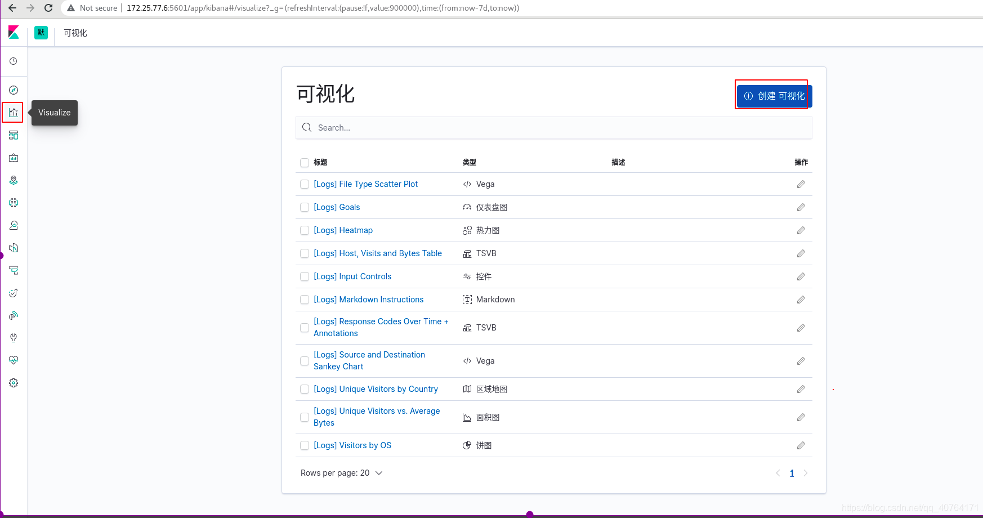The image size is (983, 518).
Task: Select the Visualize icon in the sidebar
Action: (14, 113)
